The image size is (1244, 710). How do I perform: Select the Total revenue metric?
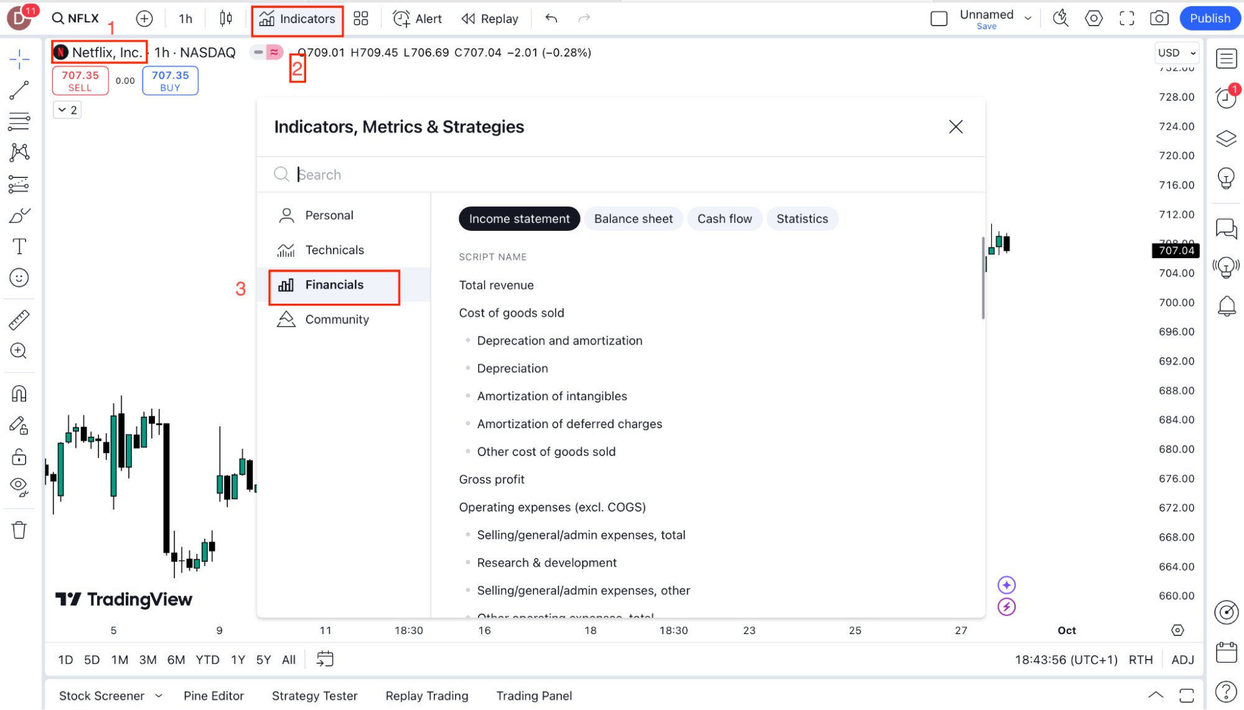496,286
